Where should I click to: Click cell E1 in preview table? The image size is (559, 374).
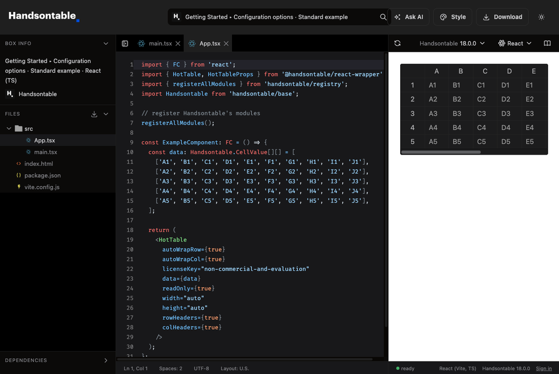click(x=534, y=85)
